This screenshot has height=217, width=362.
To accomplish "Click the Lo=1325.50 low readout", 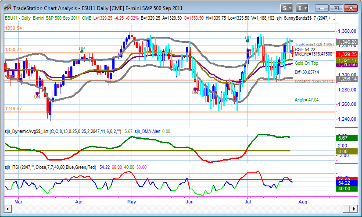I will (x=239, y=18).
